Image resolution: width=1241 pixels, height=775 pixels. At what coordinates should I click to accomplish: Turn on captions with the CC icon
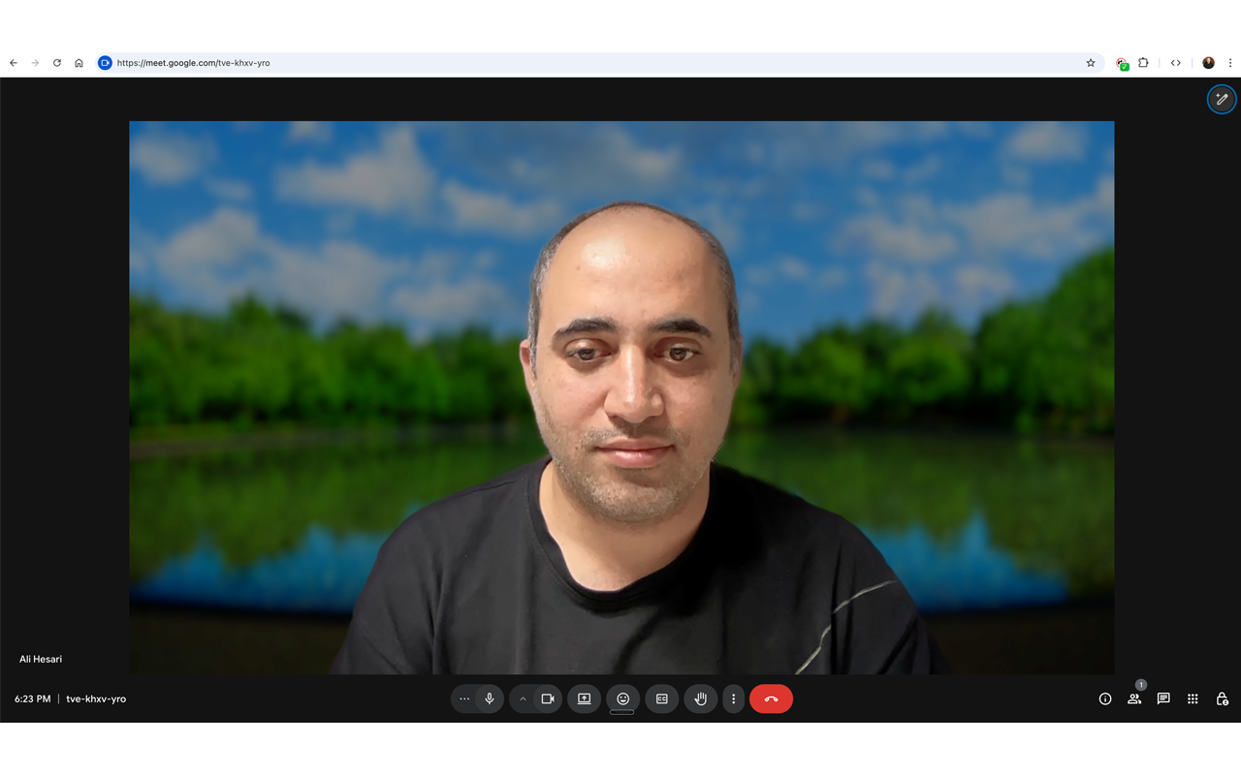(662, 698)
